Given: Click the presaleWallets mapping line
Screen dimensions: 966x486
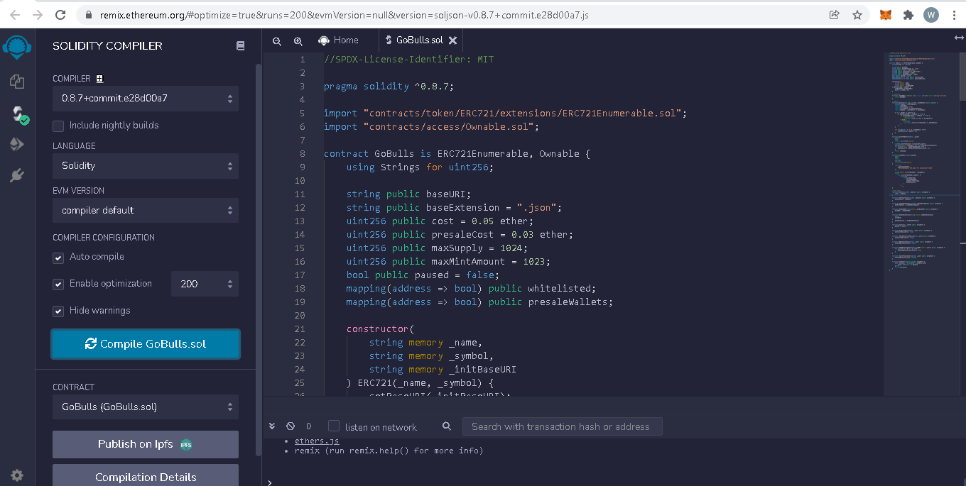Looking at the screenshot, I should click(x=479, y=302).
